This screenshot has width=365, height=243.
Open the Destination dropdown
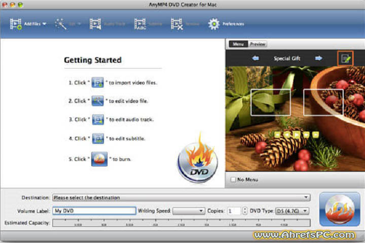pos(181,197)
